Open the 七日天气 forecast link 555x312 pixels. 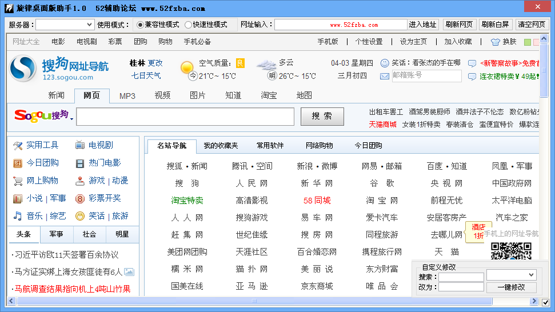coord(146,75)
